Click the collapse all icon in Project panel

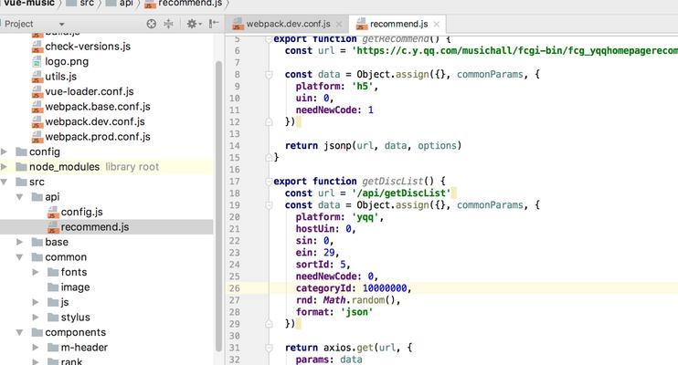tap(169, 24)
